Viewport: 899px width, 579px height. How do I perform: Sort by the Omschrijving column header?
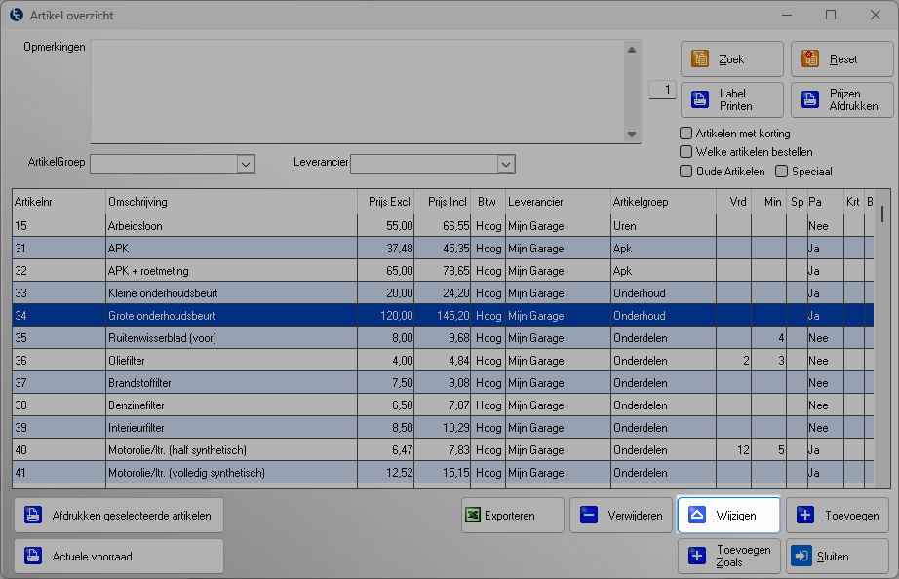pyautogui.click(x=232, y=202)
